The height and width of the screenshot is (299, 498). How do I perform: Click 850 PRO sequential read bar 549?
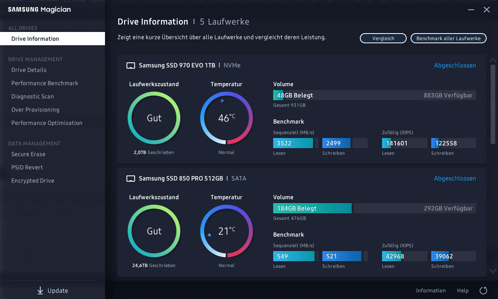pyautogui.click(x=296, y=256)
